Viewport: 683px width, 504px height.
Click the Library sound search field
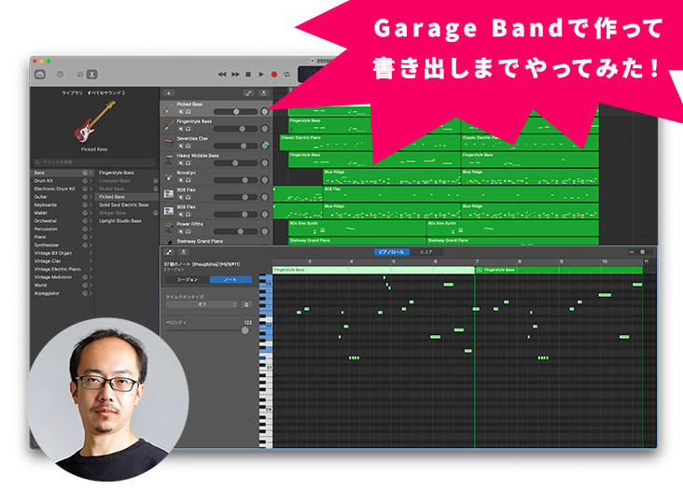[94, 162]
